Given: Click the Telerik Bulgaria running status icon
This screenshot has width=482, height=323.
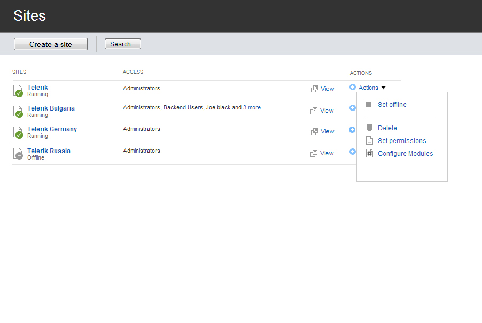Looking at the screenshot, I should (x=18, y=112).
